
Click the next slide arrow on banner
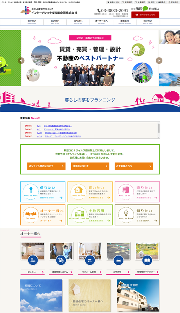click(x=159, y=61)
